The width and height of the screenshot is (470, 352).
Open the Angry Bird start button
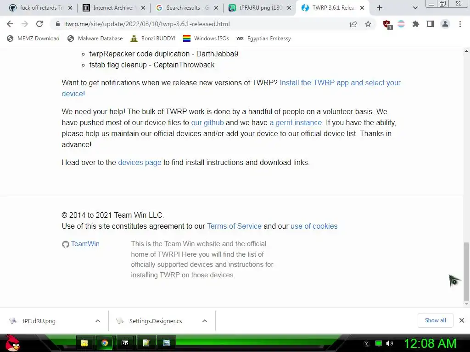(x=12, y=343)
